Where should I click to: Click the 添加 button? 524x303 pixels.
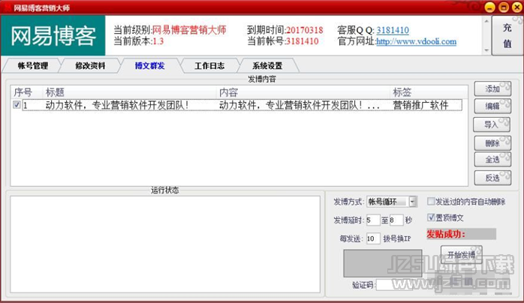pyautogui.click(x=492, y=88)
